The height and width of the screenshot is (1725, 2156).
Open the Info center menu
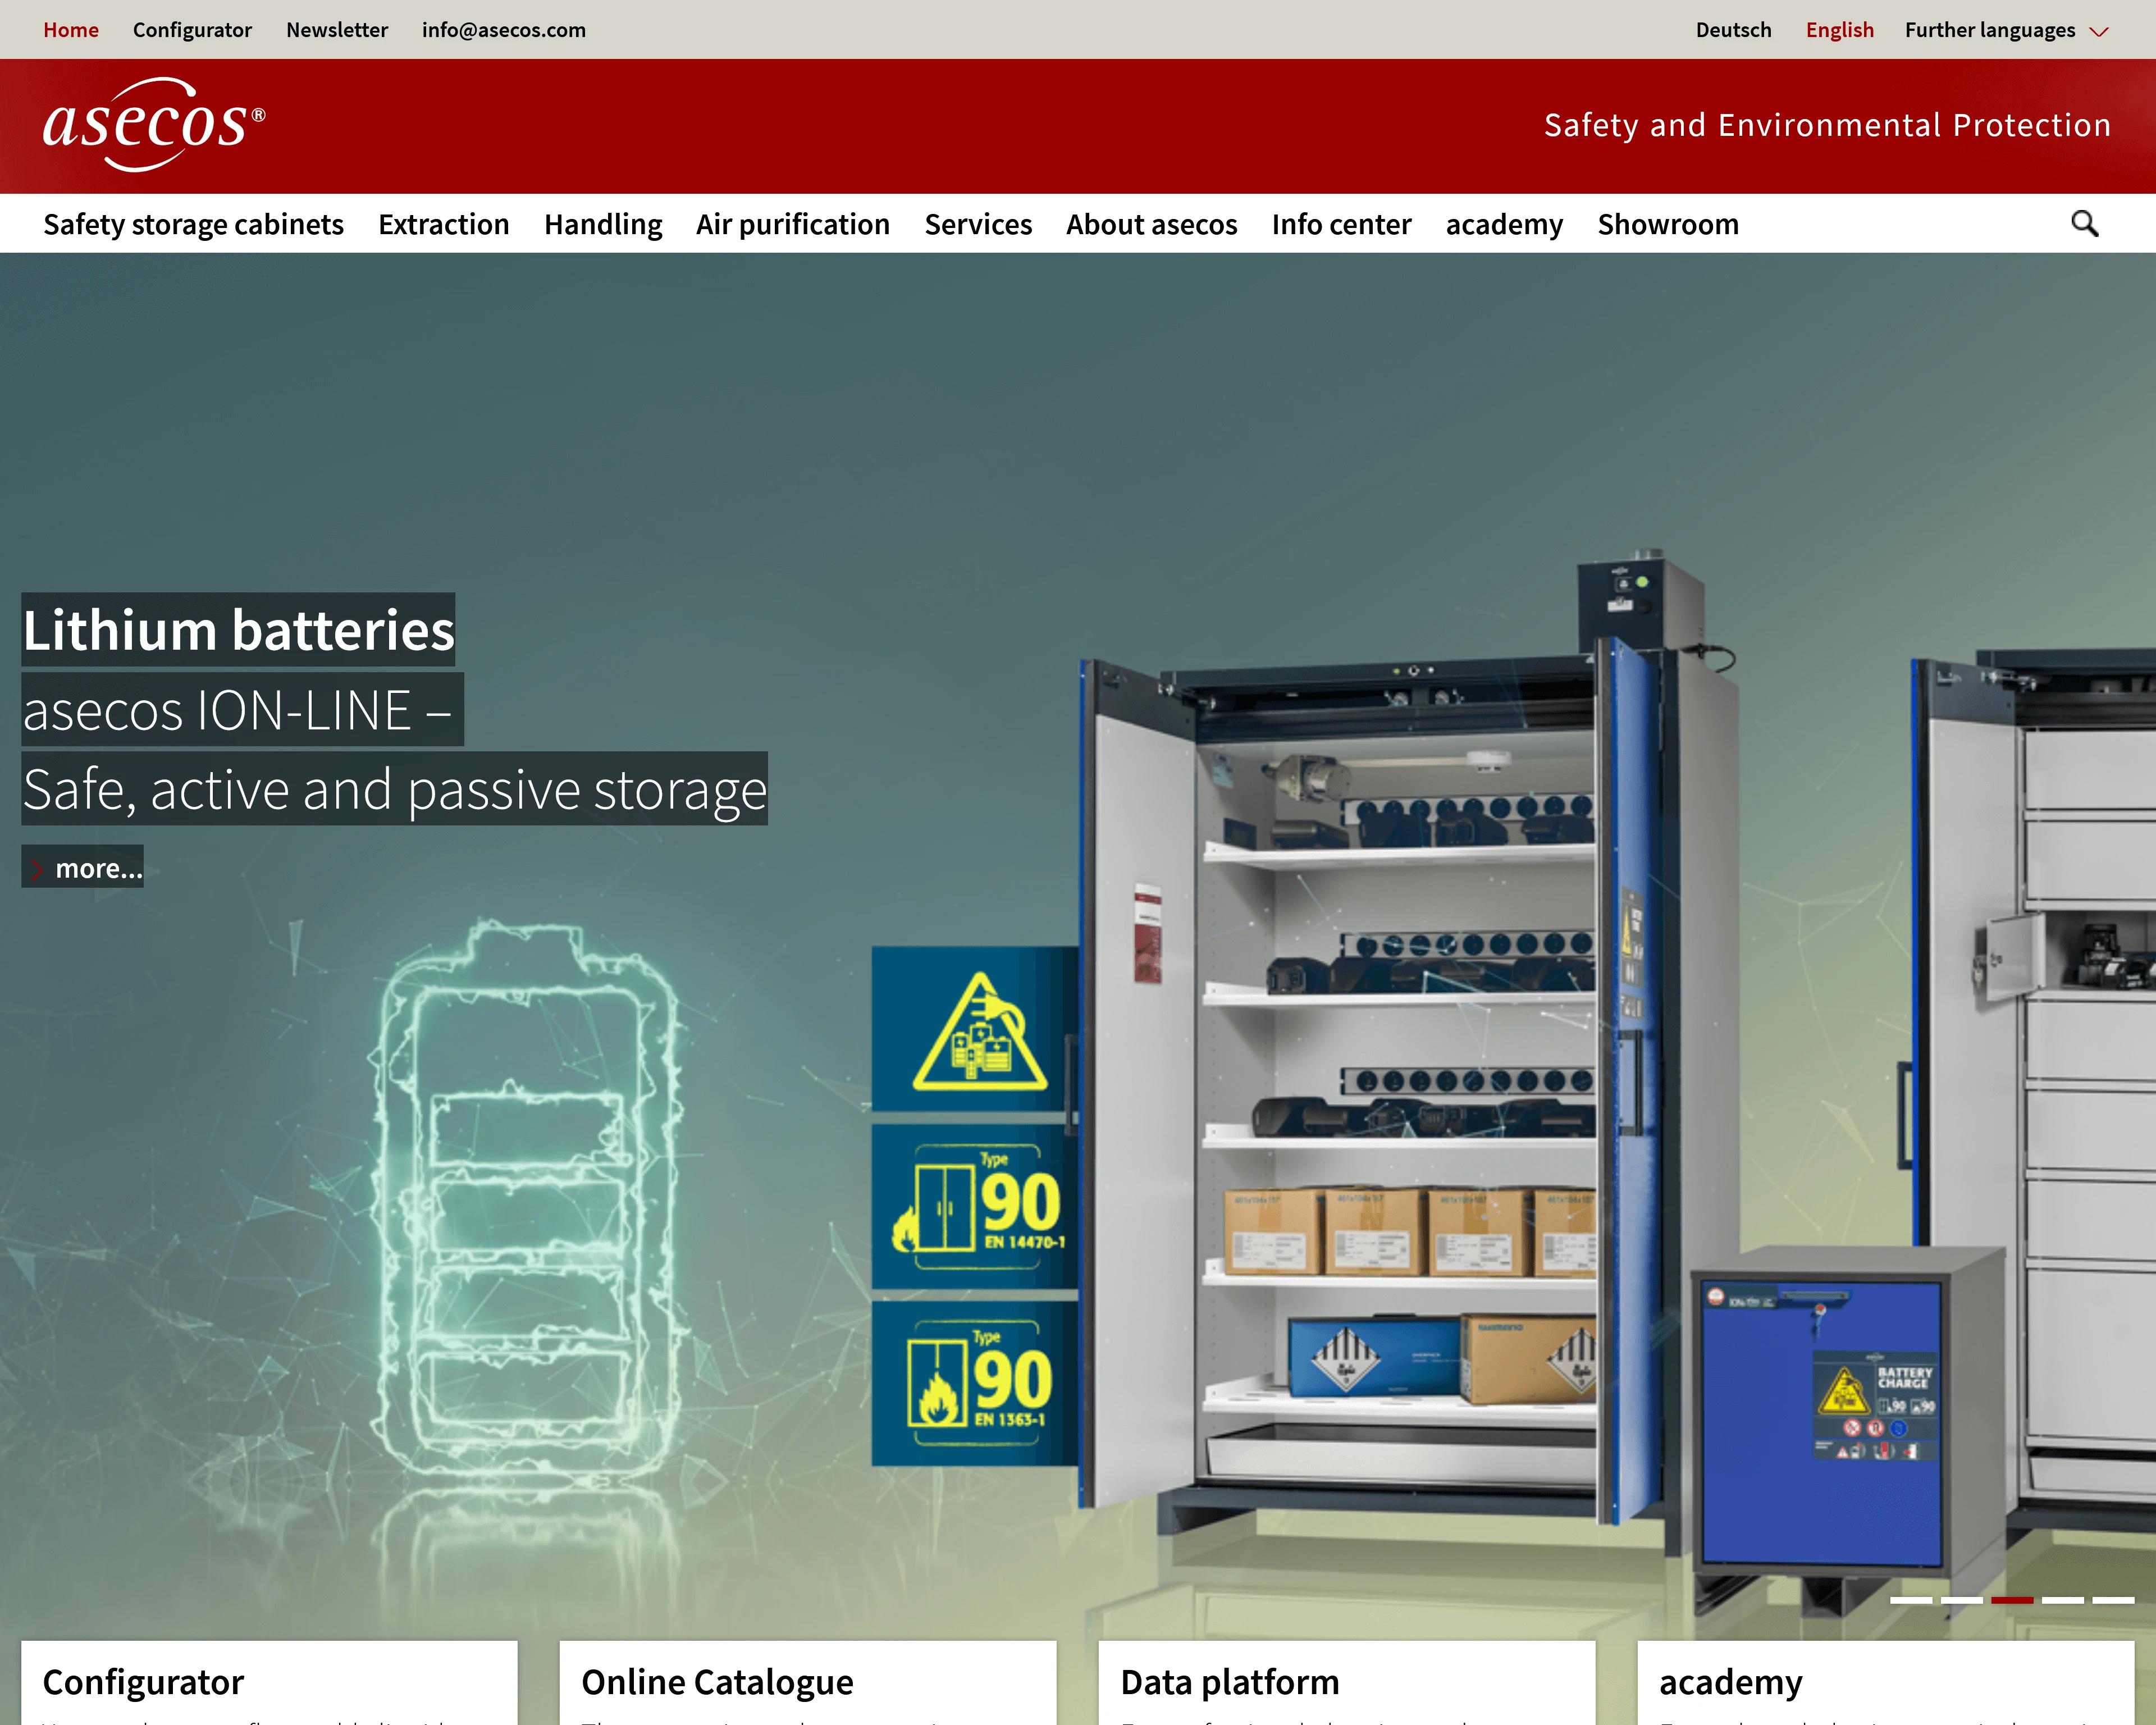point(1341,224)
